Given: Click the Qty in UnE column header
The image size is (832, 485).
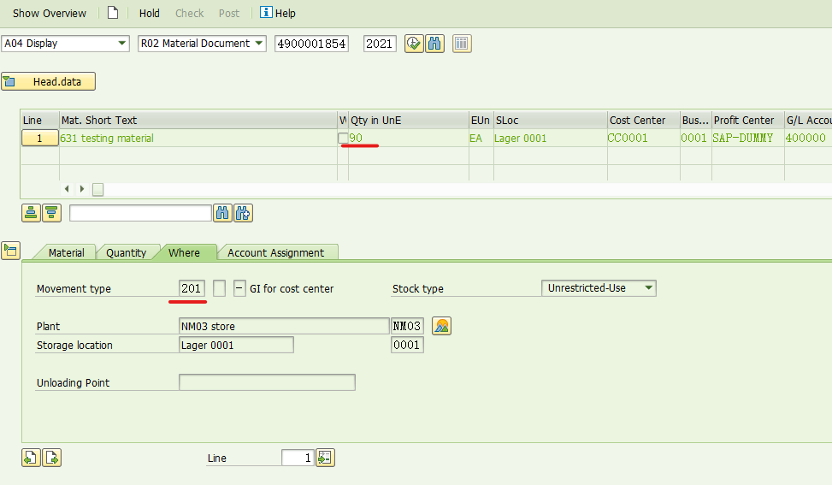Looking at the screenshot, I should pyautogui.click(x=409, y=120).
